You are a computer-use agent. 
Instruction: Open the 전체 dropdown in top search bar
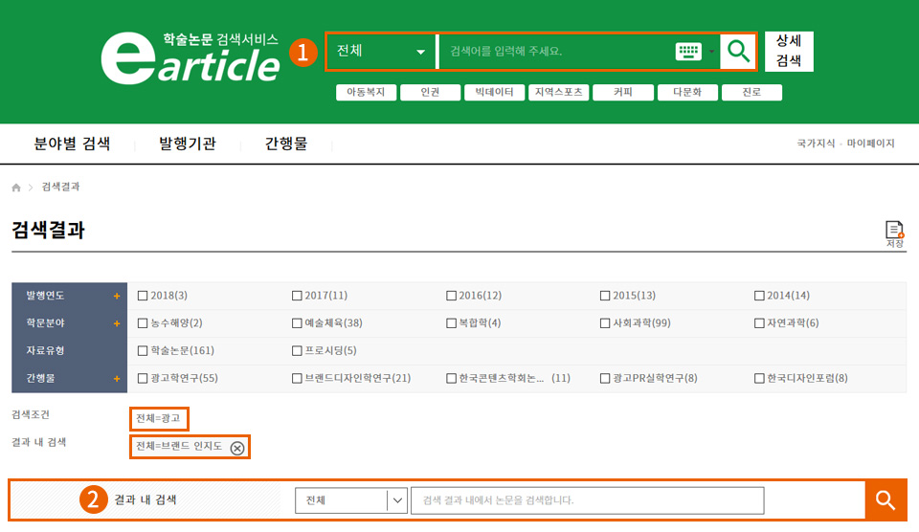pyautogui.click(x=380, y=52)
